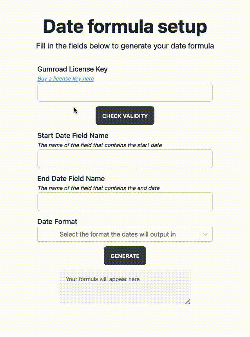Click the start date helper text
The image size is (250, 337).
100,145
